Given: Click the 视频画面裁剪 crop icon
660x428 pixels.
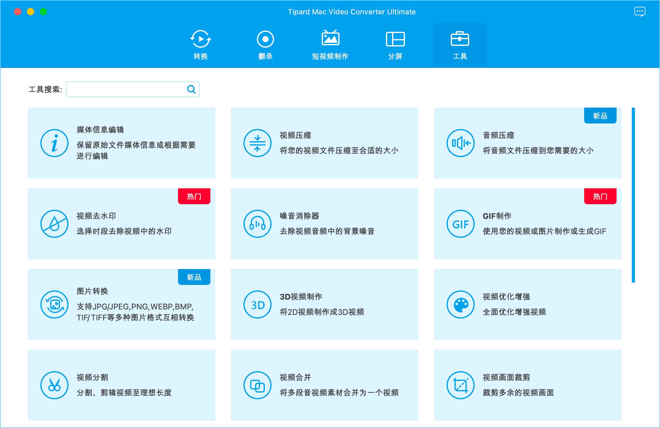Looking at the screenshot, I should click(x=461, y=385).
